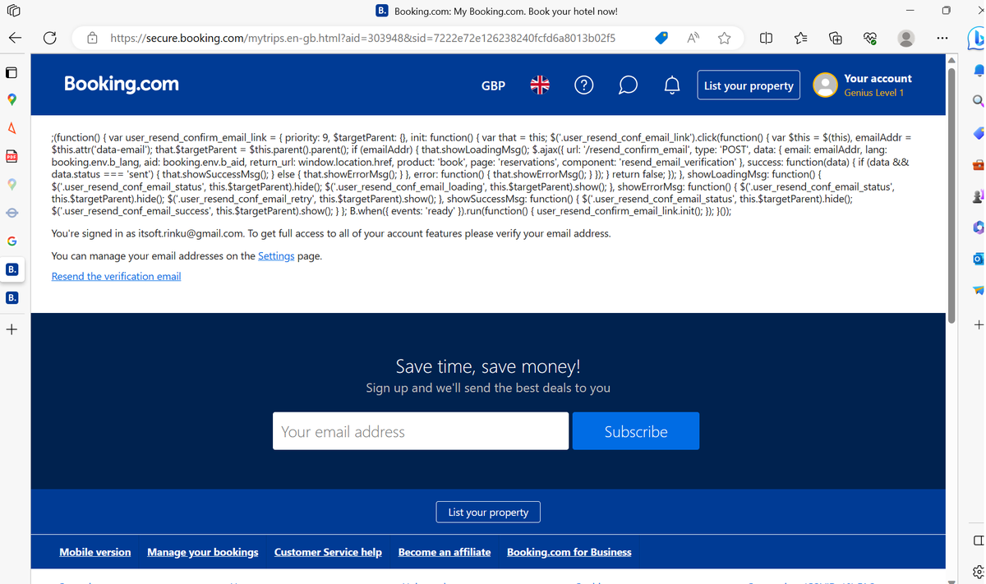This screenshot has height=584, width=986.
Task: Open customer help question mark icon
Action: (x=583, y=85)
